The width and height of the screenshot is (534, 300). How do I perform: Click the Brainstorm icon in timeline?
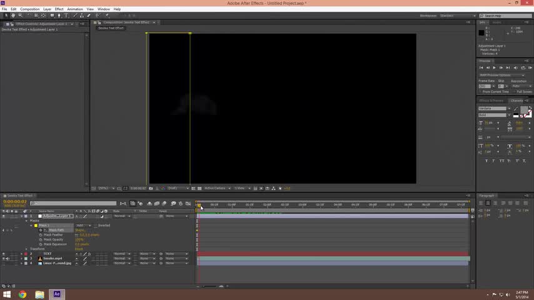tap(173, 203)
